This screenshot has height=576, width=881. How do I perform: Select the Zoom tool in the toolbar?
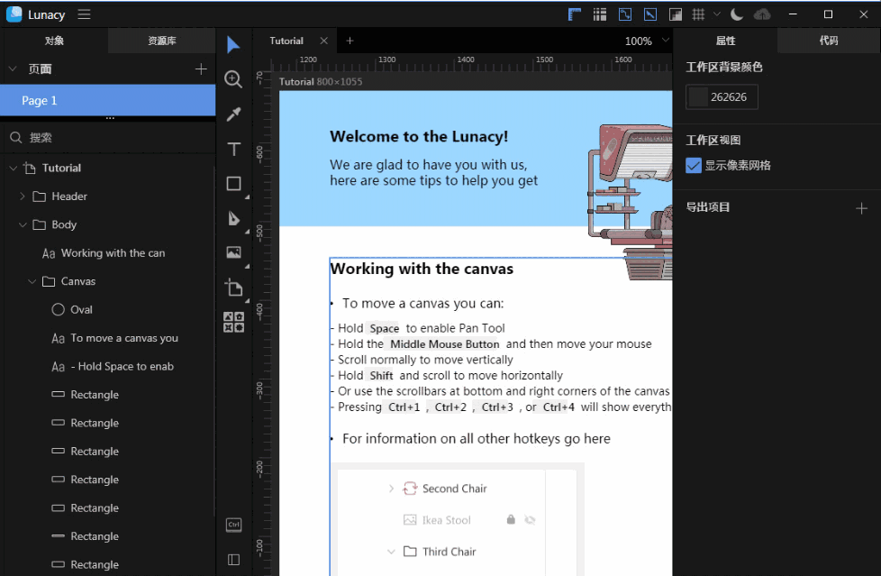233,79
